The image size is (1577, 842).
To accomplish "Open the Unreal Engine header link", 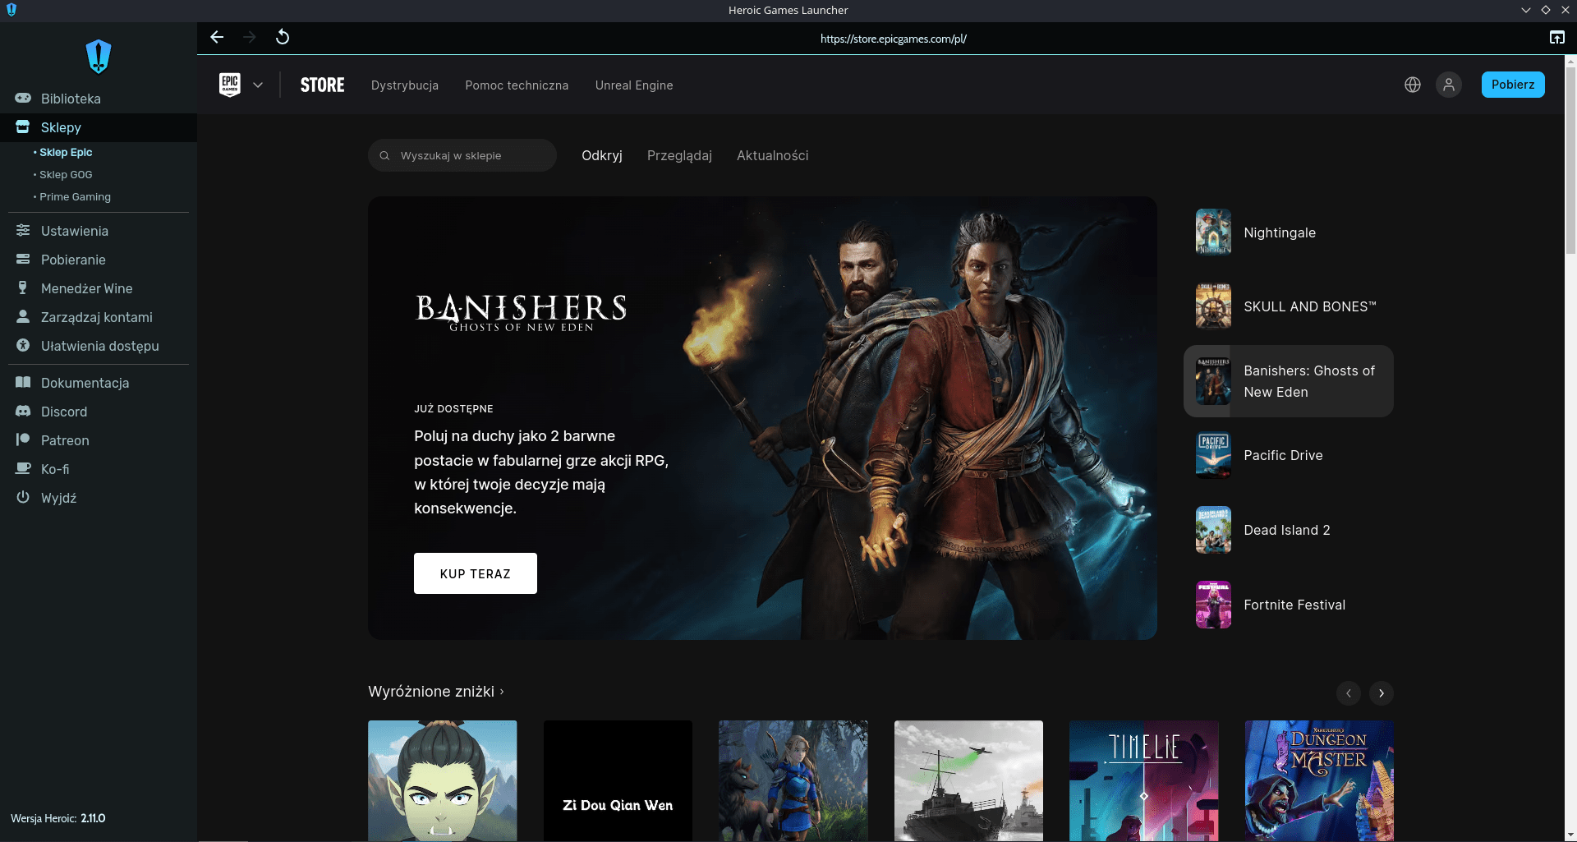I will (634, 85).
